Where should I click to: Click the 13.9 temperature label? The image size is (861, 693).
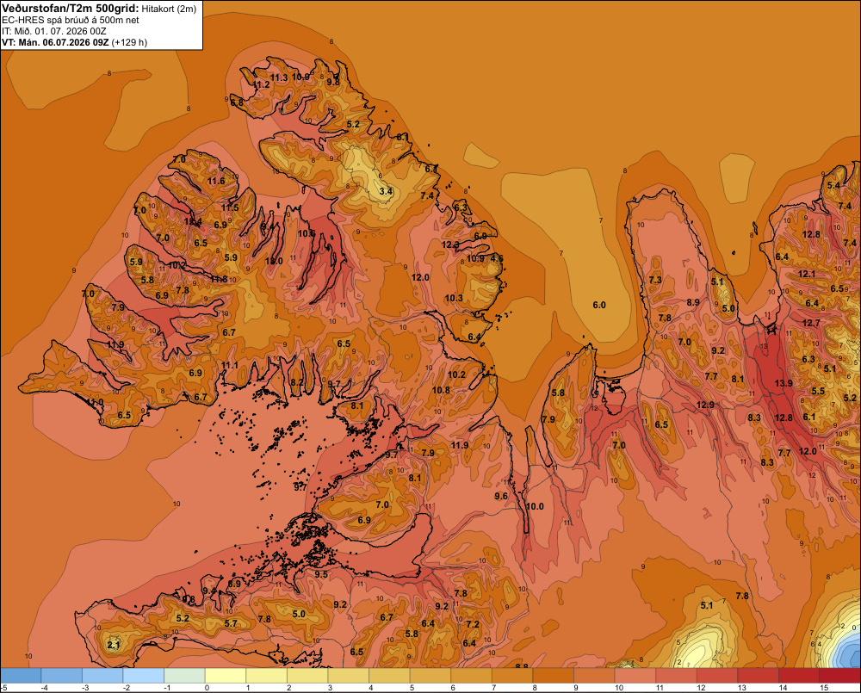[x=784, y=383]
